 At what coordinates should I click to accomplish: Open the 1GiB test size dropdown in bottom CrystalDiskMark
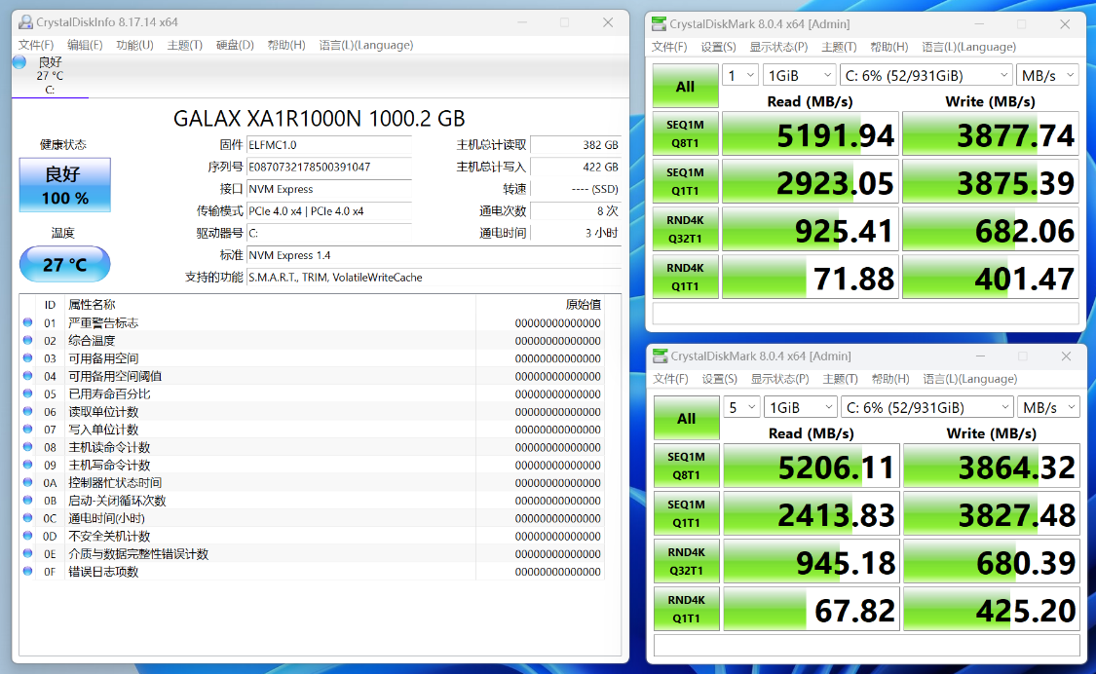coord(801,408)
